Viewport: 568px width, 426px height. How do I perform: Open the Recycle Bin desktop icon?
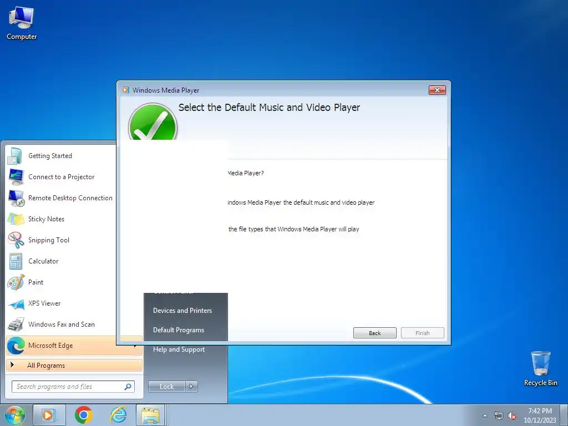(x=540, y=368)
